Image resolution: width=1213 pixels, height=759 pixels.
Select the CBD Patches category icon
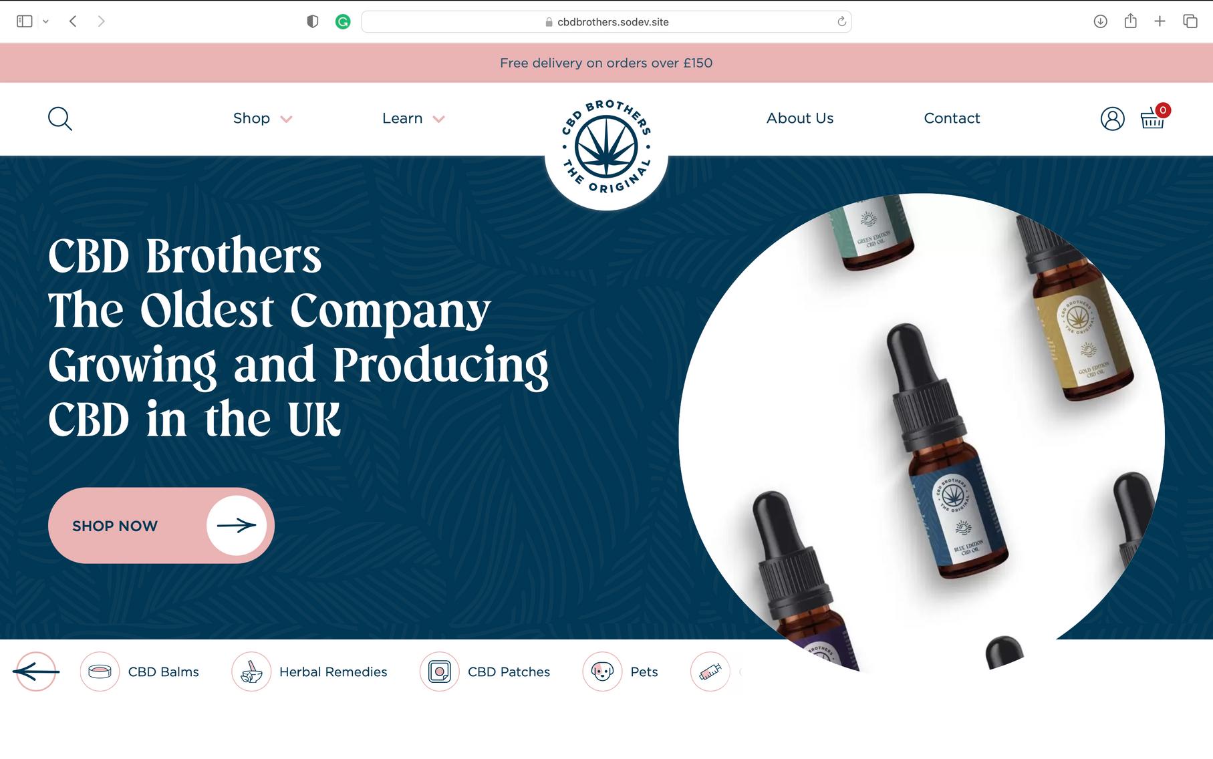pyautogui.click(x=440, y=671)
